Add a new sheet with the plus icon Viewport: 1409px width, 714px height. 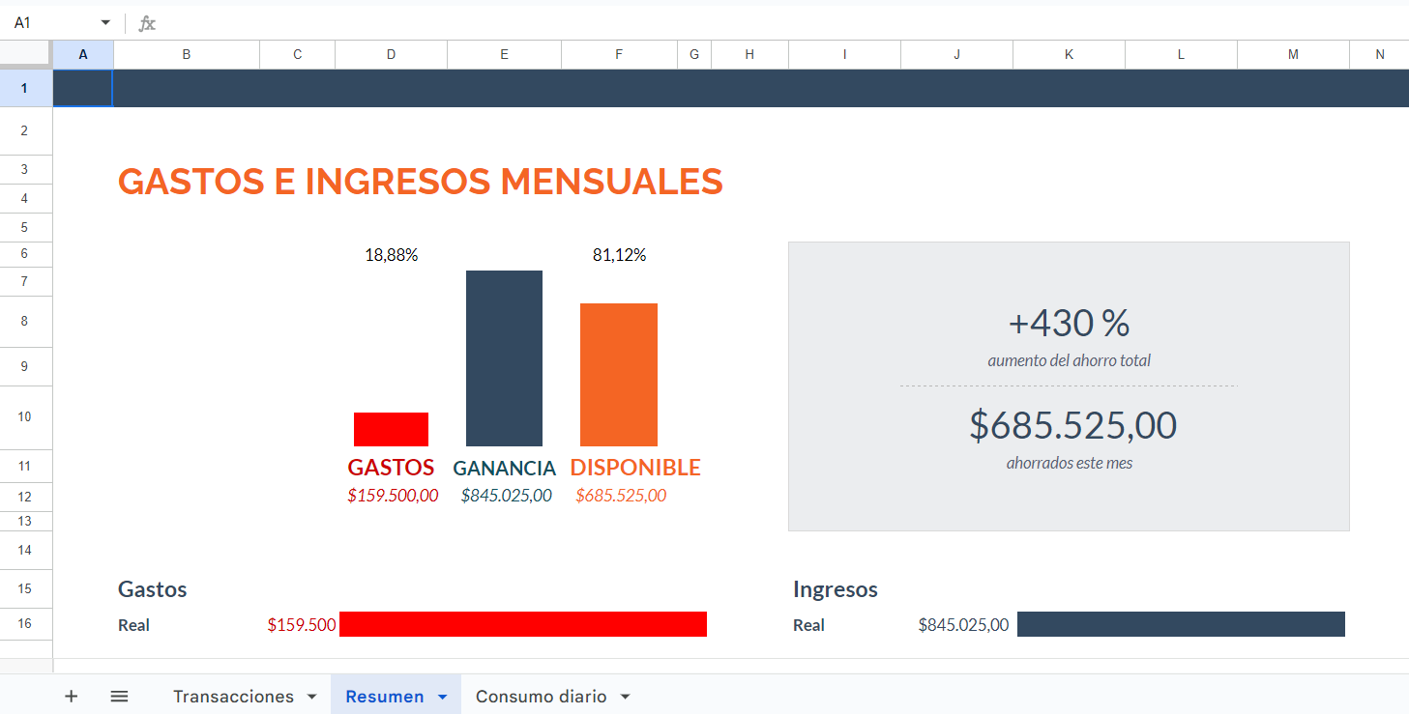[x=71, y=696]
